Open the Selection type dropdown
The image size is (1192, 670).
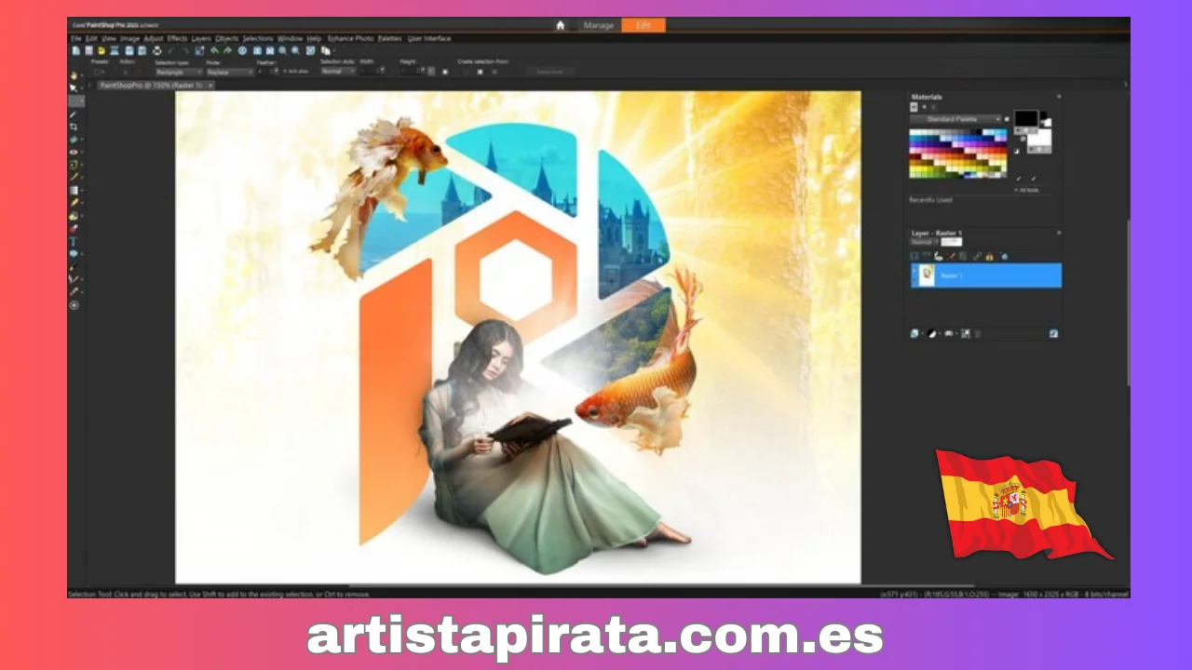coord(179,72)
